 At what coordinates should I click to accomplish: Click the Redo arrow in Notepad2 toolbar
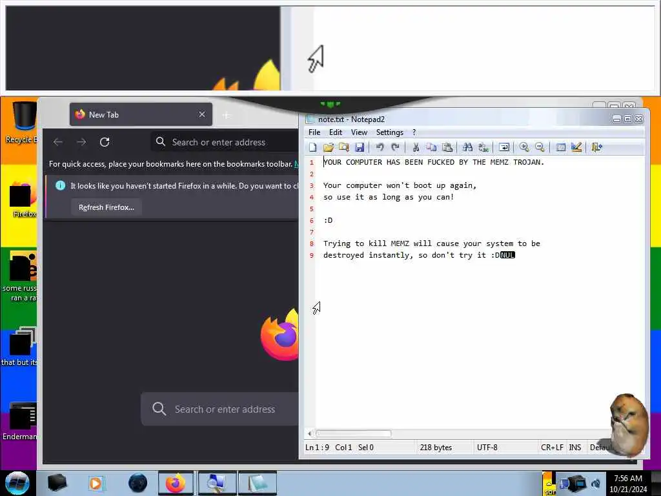click(395, 147)
